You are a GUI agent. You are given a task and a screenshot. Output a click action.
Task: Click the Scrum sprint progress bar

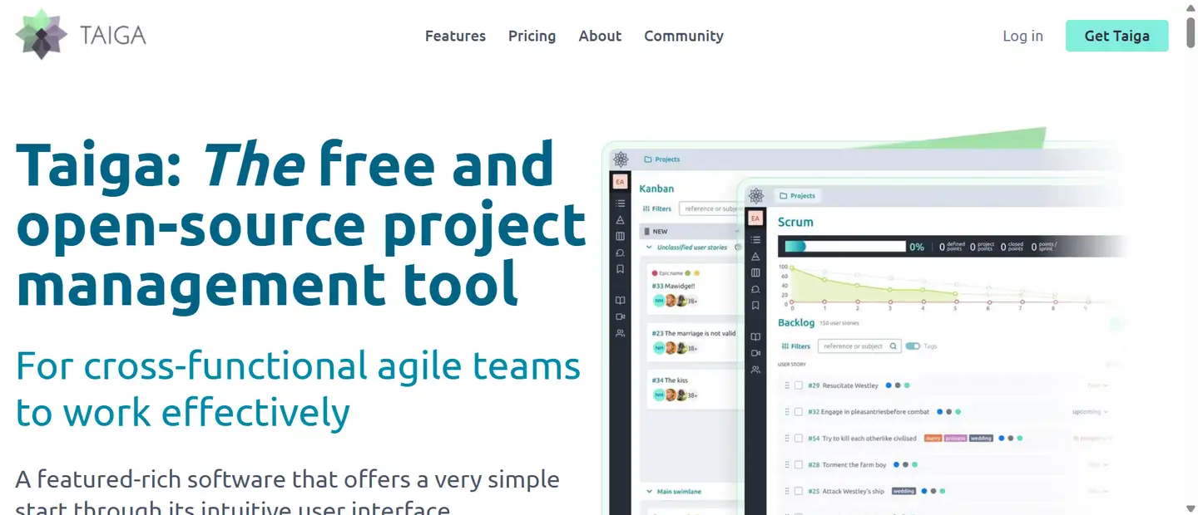point(844,247)
